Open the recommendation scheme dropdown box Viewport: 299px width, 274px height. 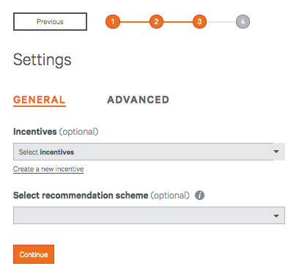[x=149, y=215]
